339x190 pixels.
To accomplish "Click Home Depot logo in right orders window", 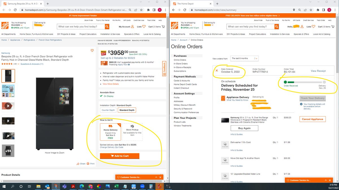I will (174, 25).
